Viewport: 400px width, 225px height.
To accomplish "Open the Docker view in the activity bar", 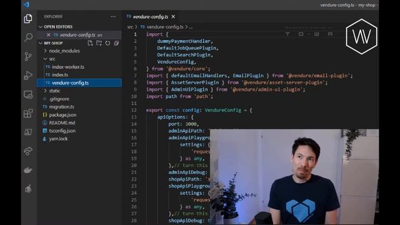I will click(28, 169).
